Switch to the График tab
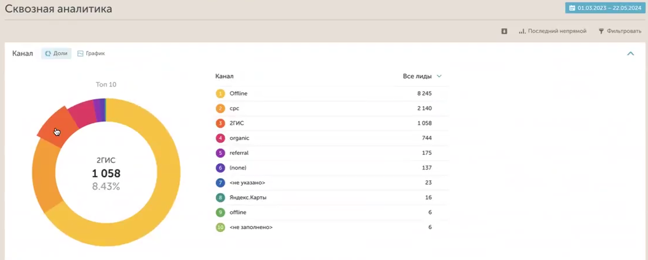648x260 pixels. (91, 53)
